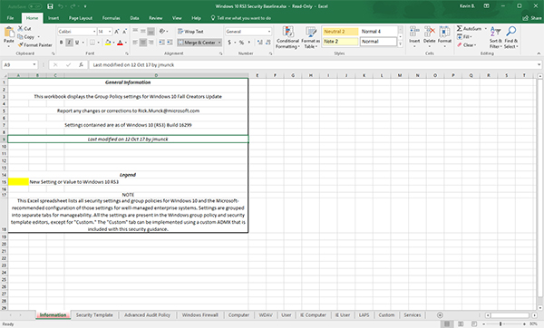544x328 pixels.
Task: Collapse the ribbon with the caret
Action: point(539,53)
